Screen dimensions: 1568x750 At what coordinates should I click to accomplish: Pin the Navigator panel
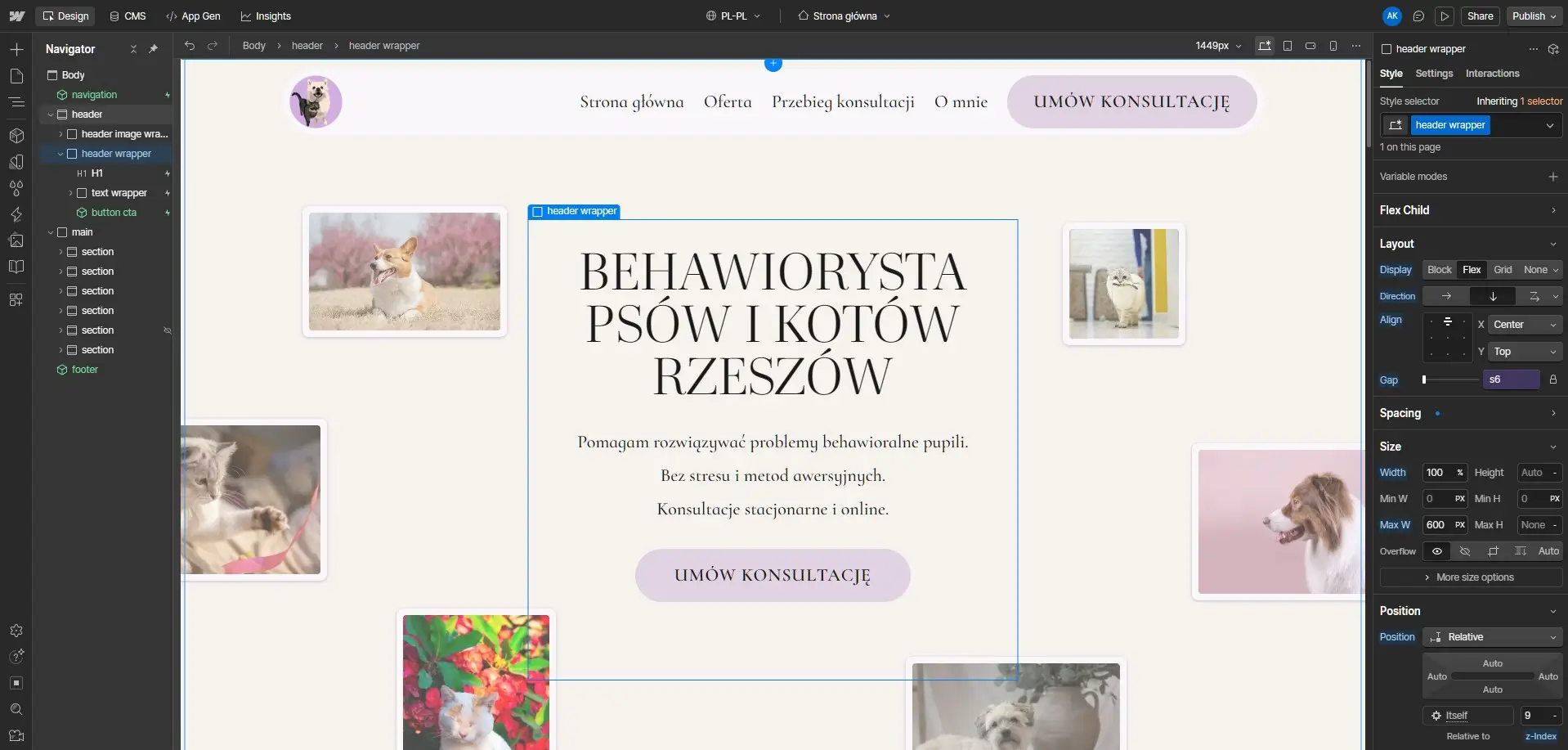(x=153, y=49)
